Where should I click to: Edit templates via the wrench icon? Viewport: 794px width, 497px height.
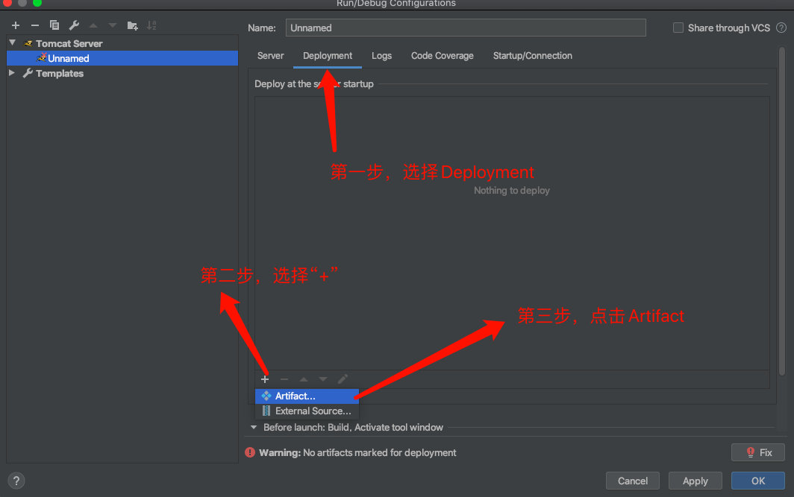pos(74,25)
